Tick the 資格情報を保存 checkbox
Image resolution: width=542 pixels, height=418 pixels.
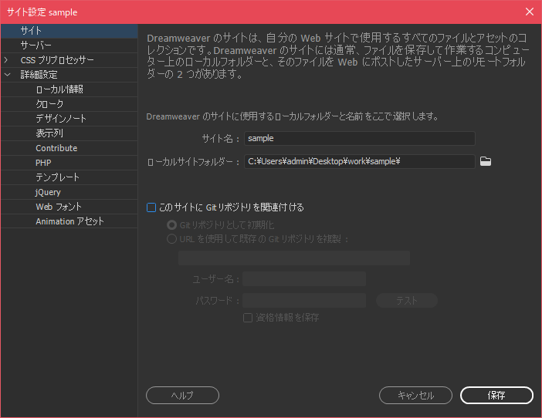pos(248,318)
